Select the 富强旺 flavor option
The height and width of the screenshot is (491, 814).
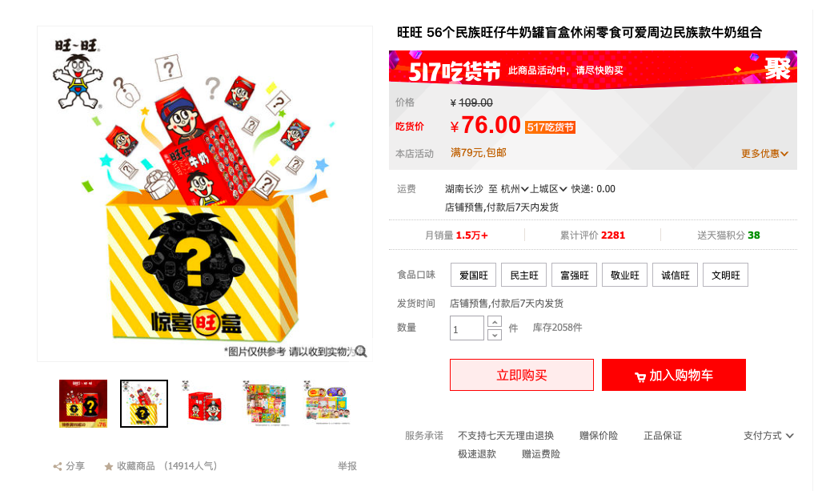(x=574, y=275)
